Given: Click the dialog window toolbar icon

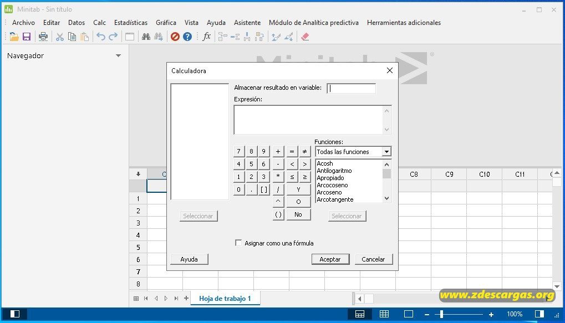Looking at the screenshot, I should click(130, 37).
